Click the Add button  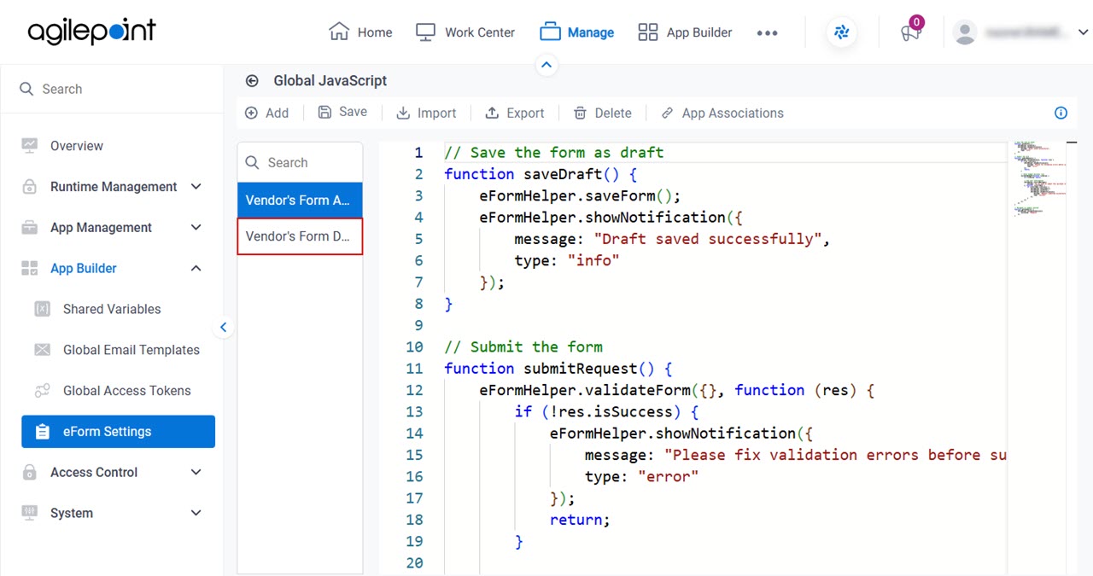(266, 113)
